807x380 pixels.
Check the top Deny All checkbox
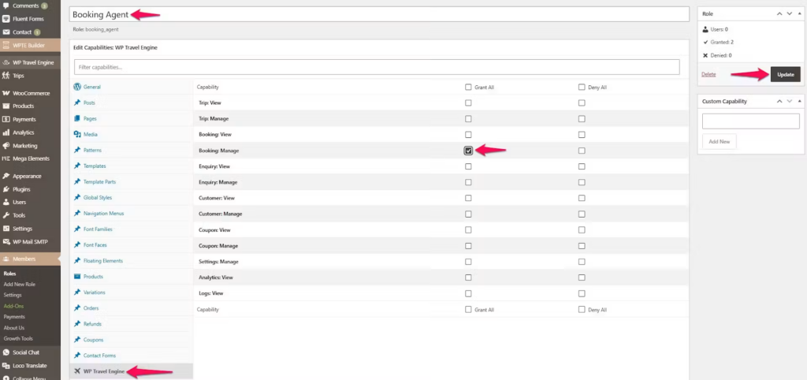click(582, 87)
